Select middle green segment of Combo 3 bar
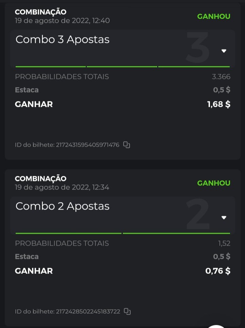Screen dimensions: 245x328 [122, 67]
